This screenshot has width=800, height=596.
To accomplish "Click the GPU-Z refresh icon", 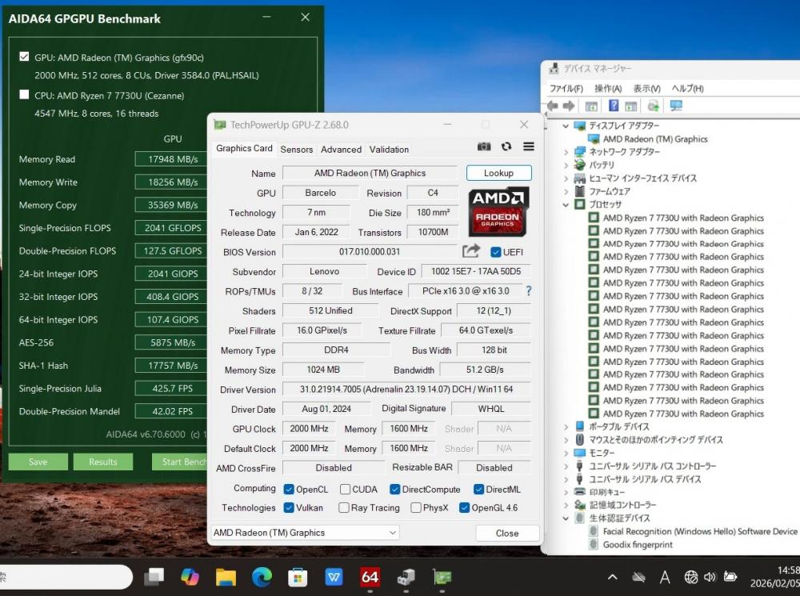I will click(506, 147).
